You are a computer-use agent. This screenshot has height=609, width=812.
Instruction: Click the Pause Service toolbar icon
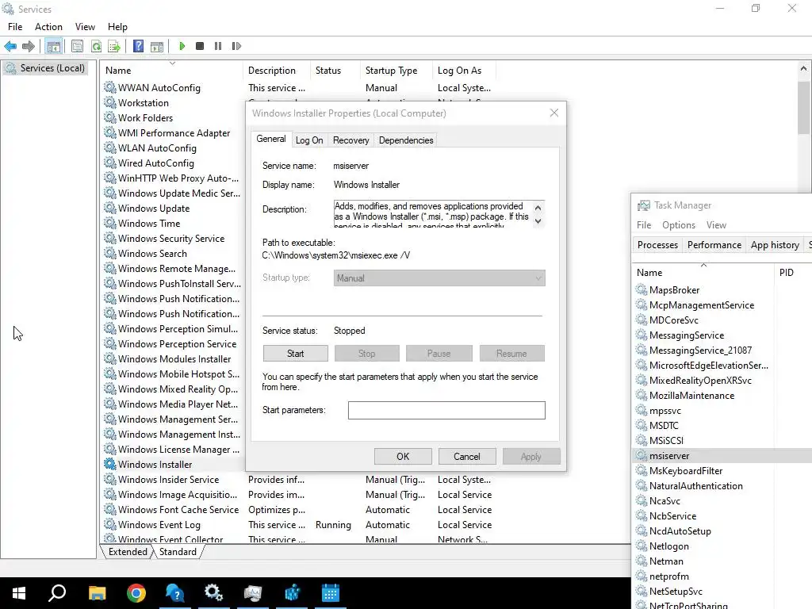pos(218,46)
